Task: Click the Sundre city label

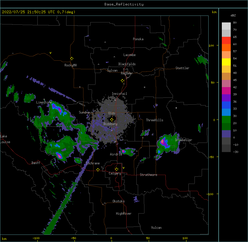Action: 84,112
